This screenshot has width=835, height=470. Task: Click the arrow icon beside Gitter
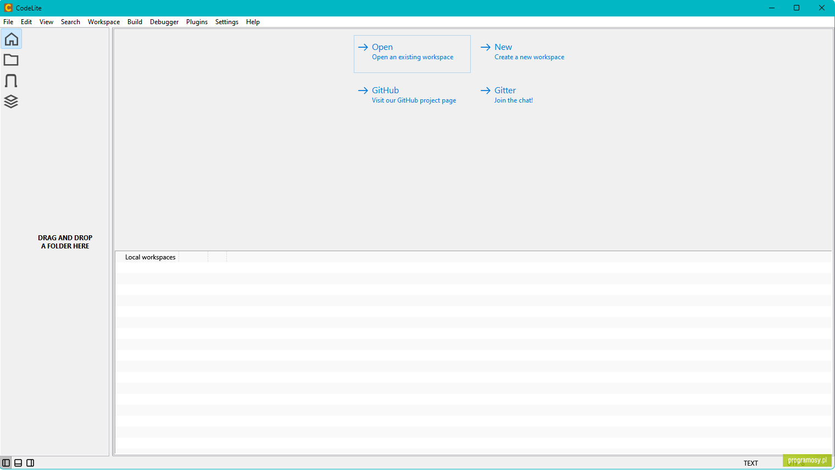[x=486, y=90]
